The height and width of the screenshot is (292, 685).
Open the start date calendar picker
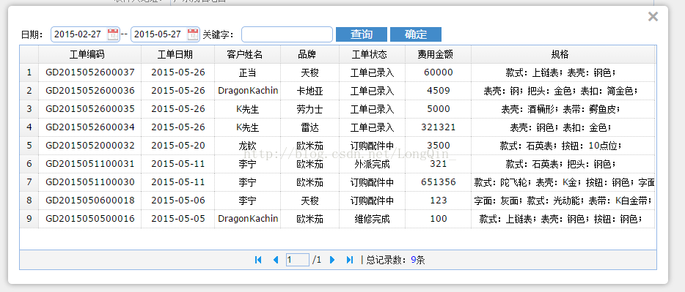113,34
